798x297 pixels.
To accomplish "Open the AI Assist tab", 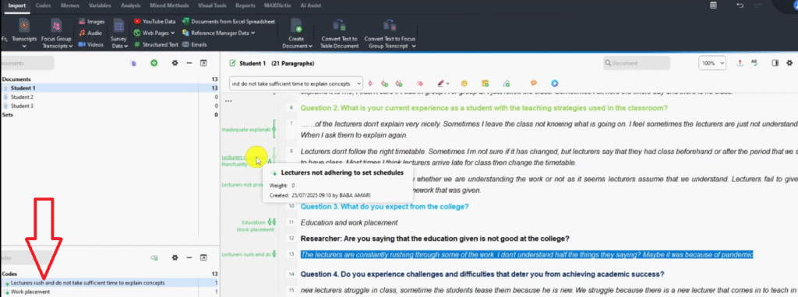I will (x=310, y=5).
